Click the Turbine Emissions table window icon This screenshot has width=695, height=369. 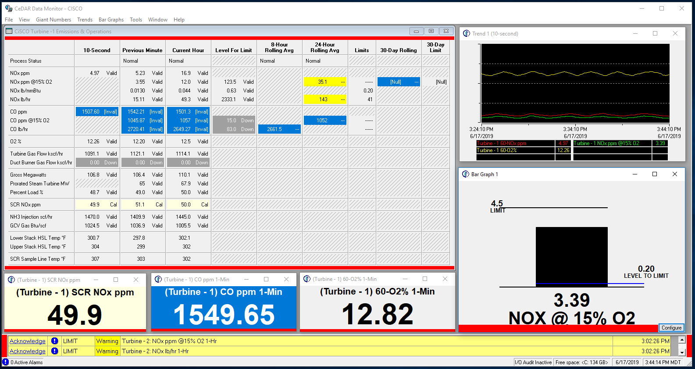pyautogui.click(x=9, y=31)
